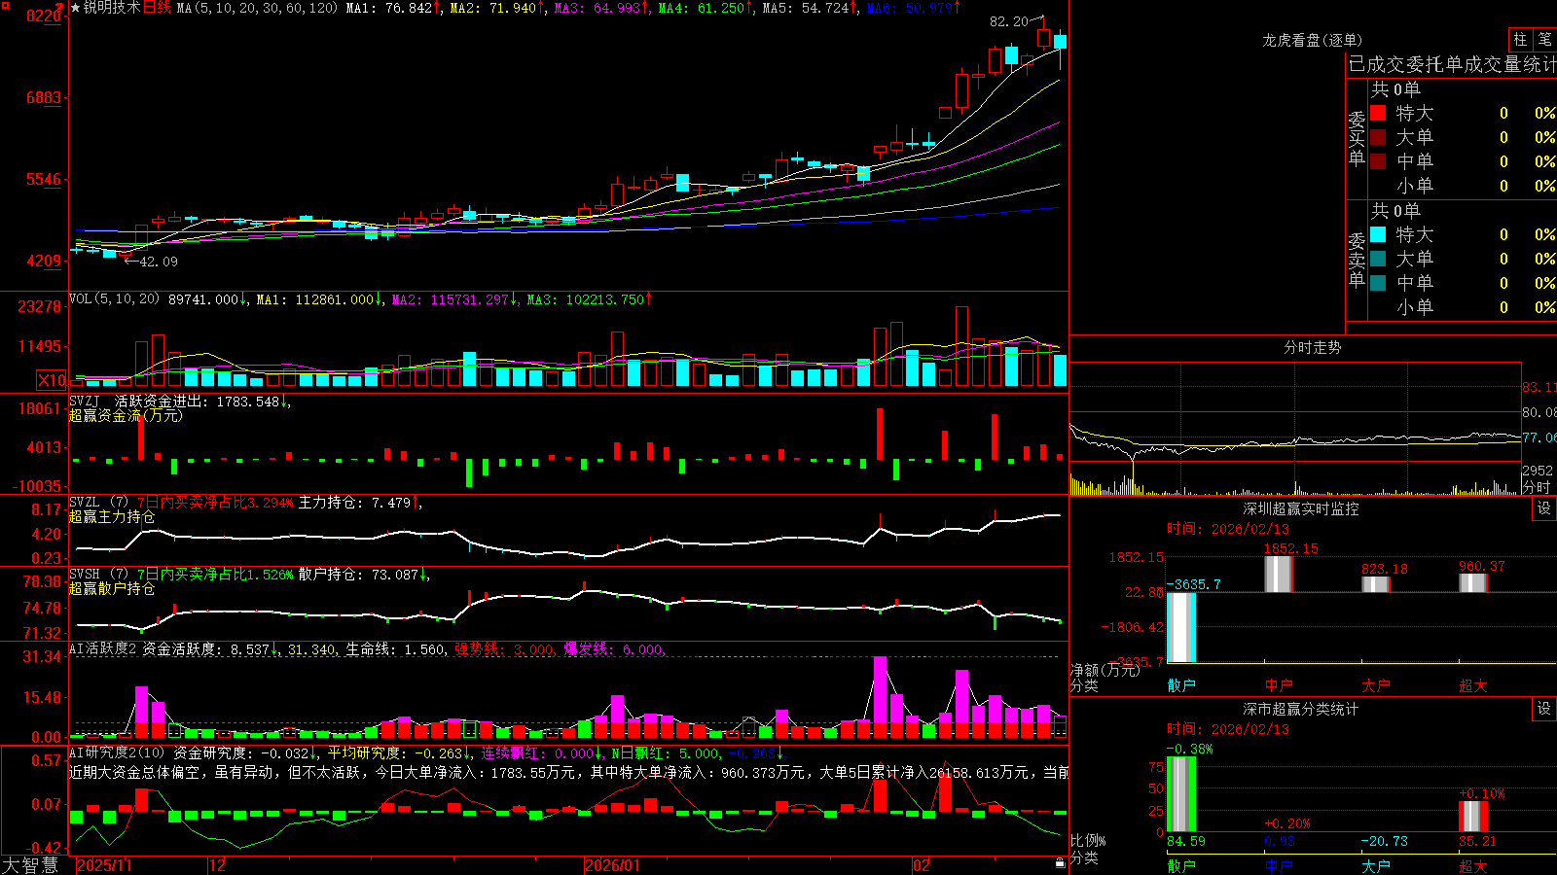Click the 柱 (bar) view button
1557x875 pixels.
(1520, 40)
